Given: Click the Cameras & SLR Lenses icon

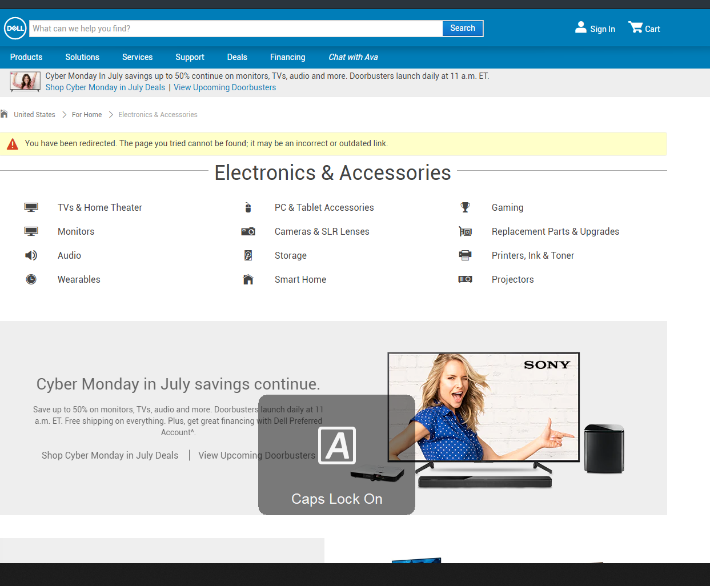Looking at the screenshot, I should [x=248, y=231].
